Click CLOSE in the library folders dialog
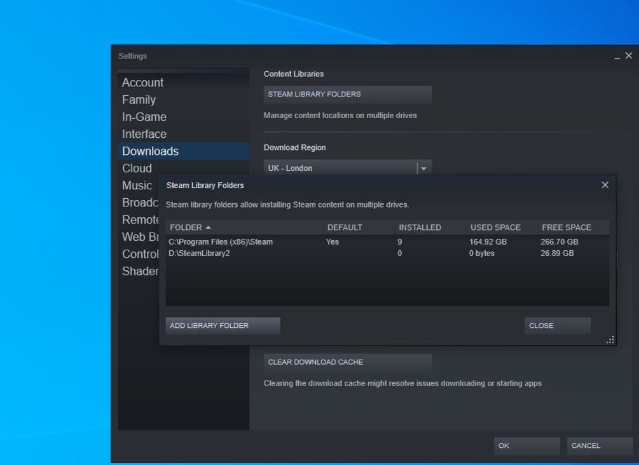Image resolution: width=639 pixels, height=465 pixels. pyautogui.click(x=557, y=325)
